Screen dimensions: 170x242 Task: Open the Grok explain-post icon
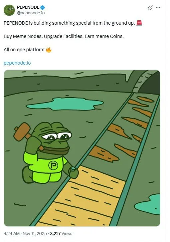(150, 7)
